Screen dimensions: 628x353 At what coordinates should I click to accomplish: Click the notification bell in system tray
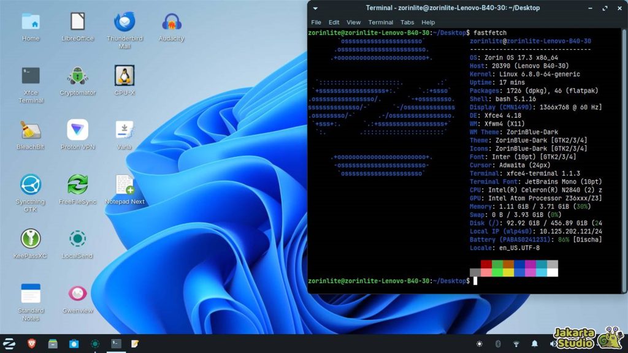(534, 344)
